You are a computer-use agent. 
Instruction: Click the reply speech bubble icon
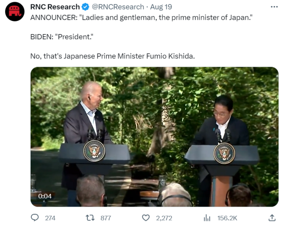[x=35, y=218]
